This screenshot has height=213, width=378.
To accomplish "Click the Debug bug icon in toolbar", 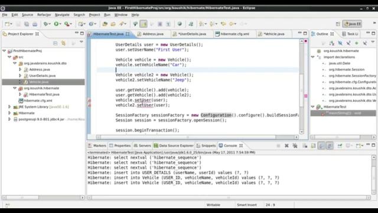I will [45, 24].
